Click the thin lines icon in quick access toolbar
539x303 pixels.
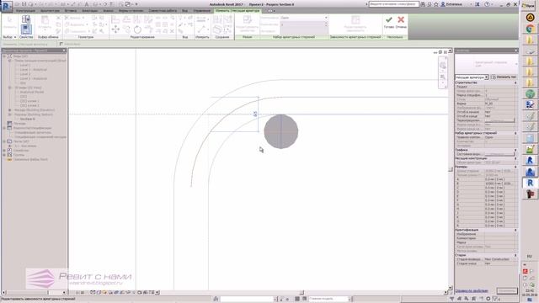(x=112, y=4)
